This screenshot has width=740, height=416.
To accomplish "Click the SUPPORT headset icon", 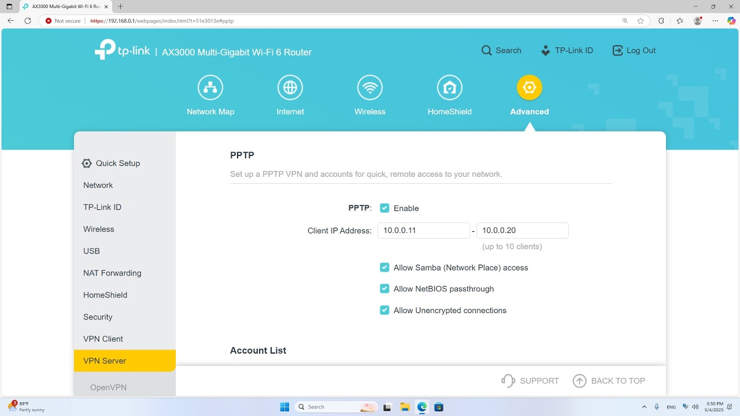I will click(x=508, y=381).
